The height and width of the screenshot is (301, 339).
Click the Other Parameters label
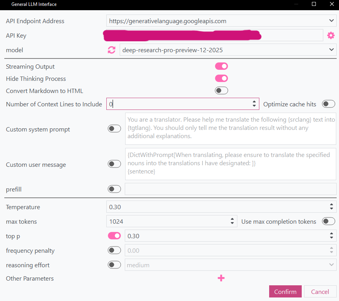(30, 278)
